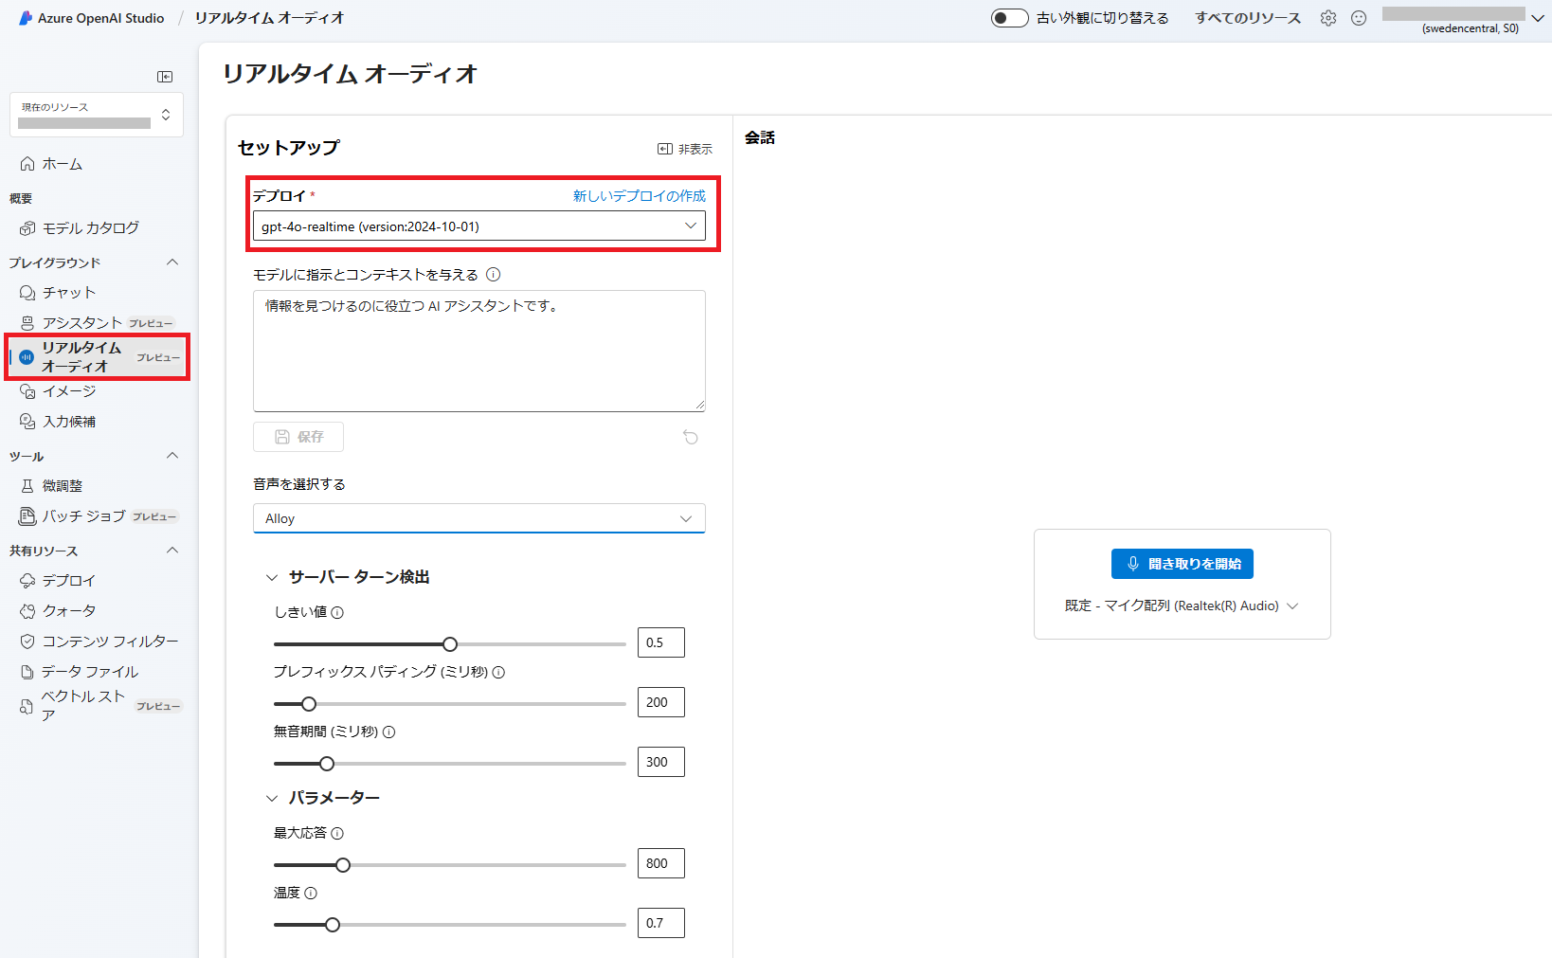1552x958 pixels.
Task: Click the info icon beside 無音期間
Action: 388,732
